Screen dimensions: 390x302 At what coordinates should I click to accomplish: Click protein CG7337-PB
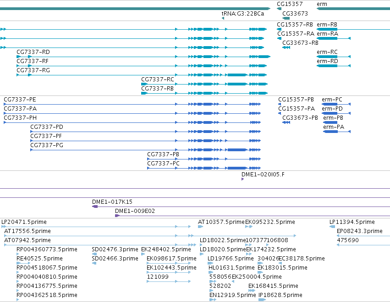coord(163,155)
